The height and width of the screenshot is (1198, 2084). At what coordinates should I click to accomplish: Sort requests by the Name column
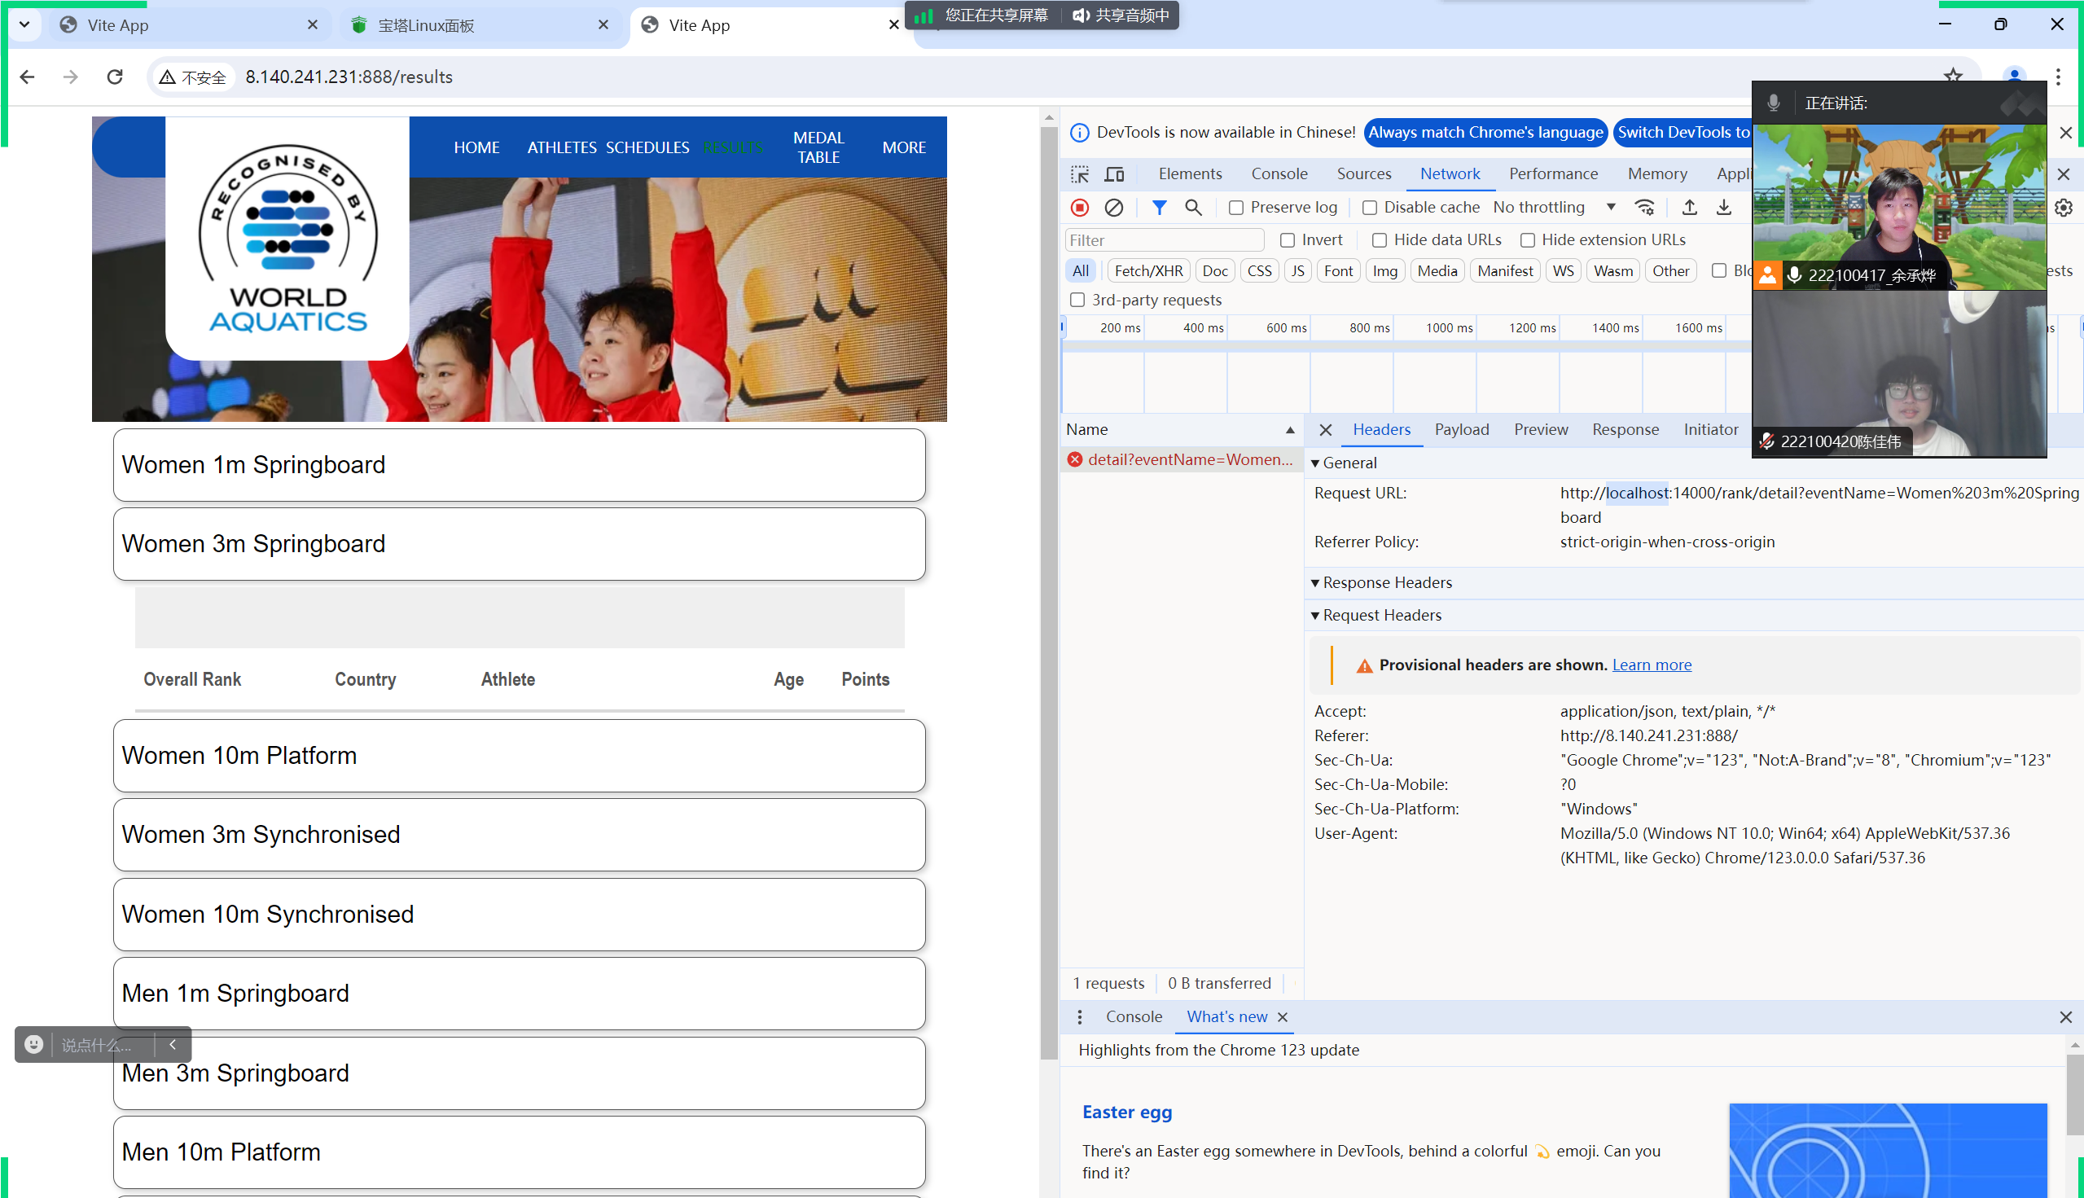[1182, 429]
